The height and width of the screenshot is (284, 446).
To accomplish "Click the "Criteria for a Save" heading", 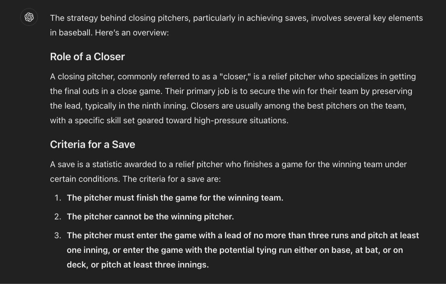I will [x=92, y=145].
